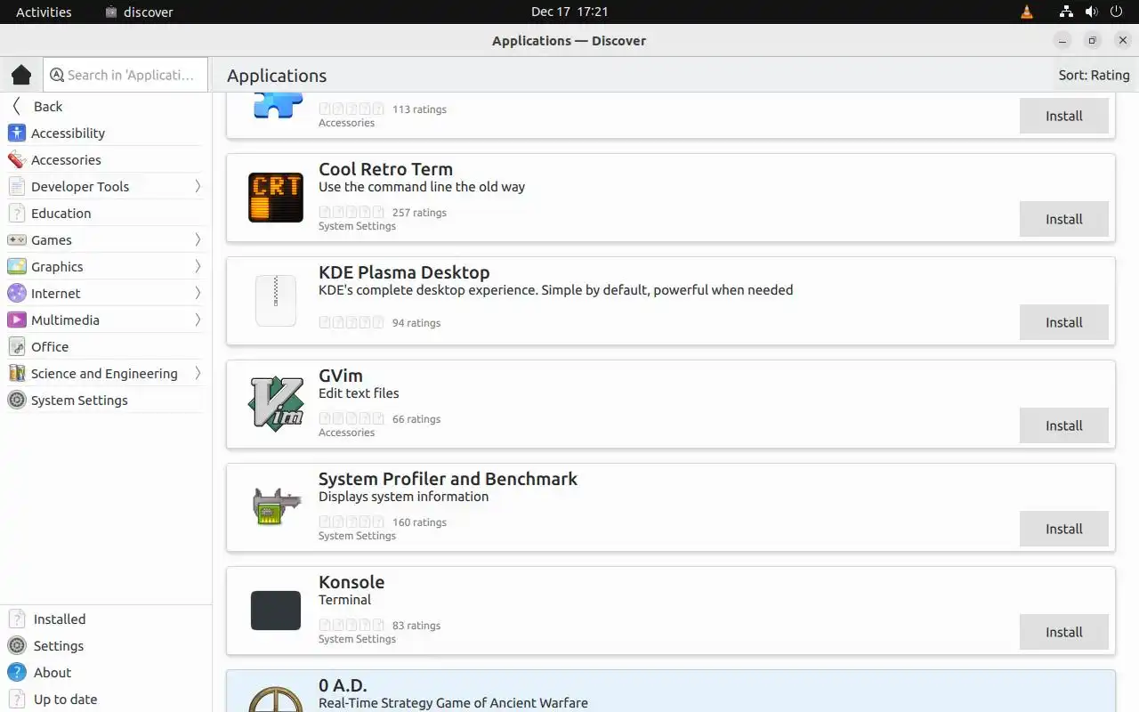Viewport: 1139px width, 712px height.
Task: Select the Accessories category label
Action: (x=66, y=159)
